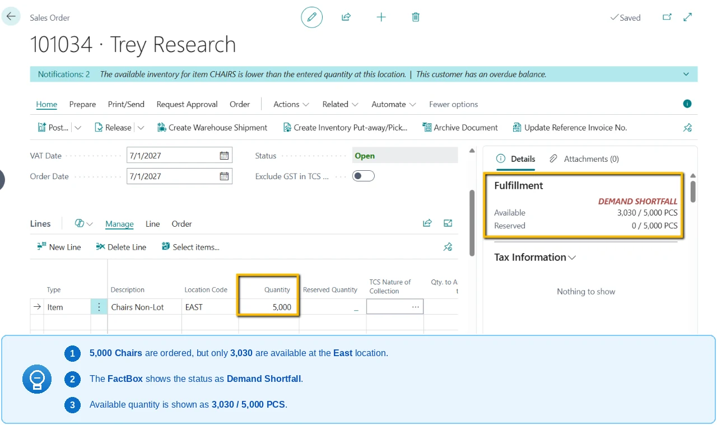717x425 pixels.
Task: Click the Chairs Non-Lot description cell
Action: point(145,307)
